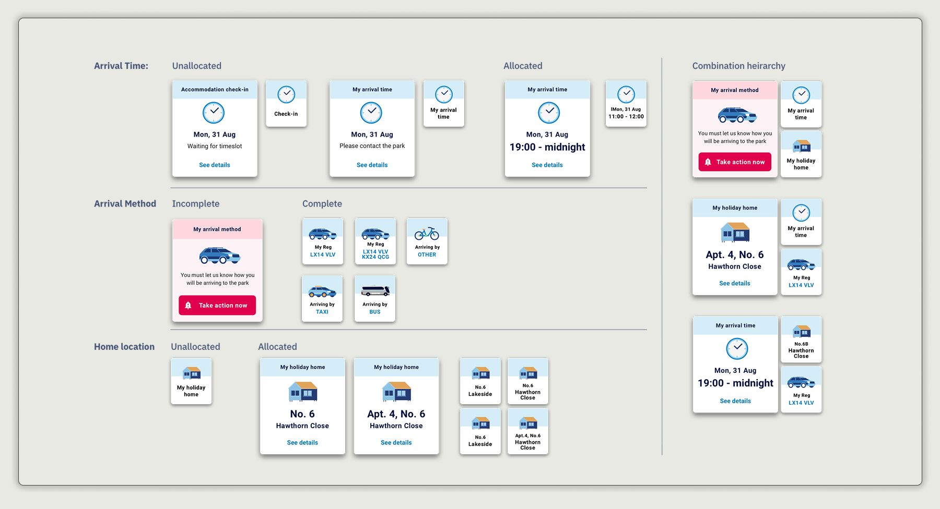
Task: Click 'My arrival method' header in the Incomplete card
Action: click(217, 229)
